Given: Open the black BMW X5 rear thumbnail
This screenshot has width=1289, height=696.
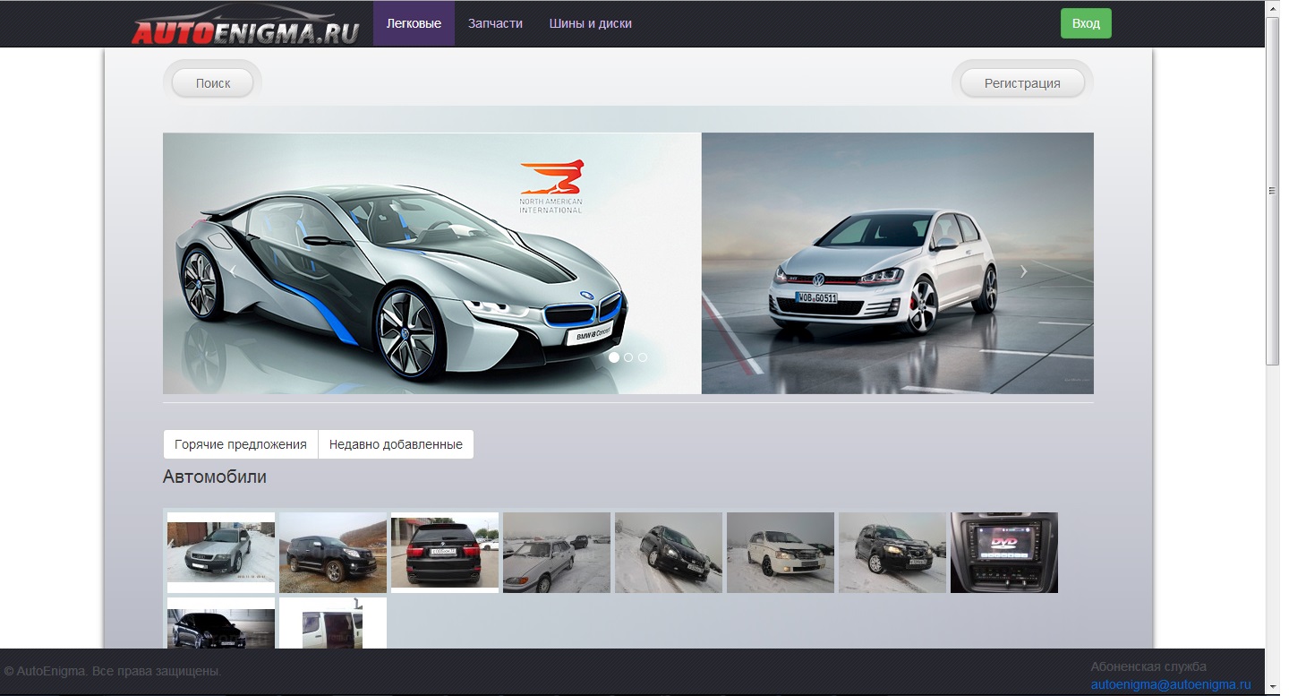Looking at the screenshot, I should coord(445,553).
